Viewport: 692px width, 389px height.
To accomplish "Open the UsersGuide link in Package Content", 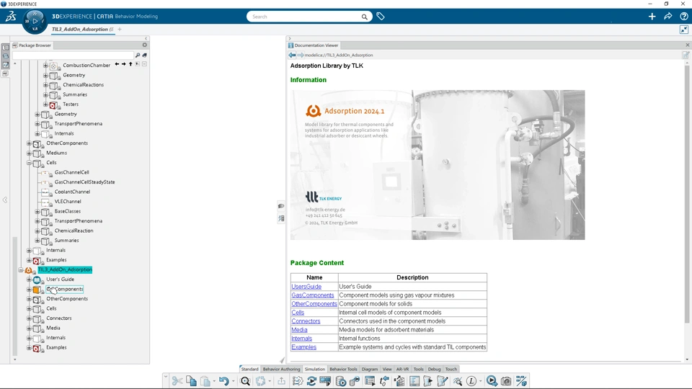I will (306, 287).
